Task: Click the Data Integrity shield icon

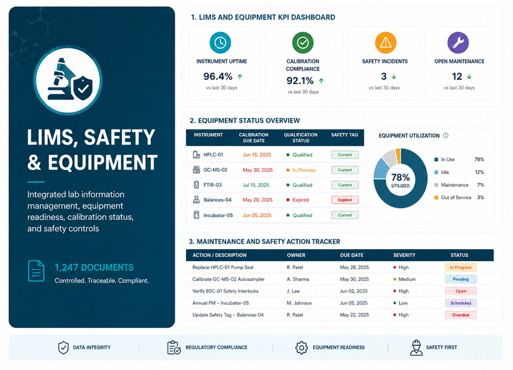Action: (x=63, y=348)
